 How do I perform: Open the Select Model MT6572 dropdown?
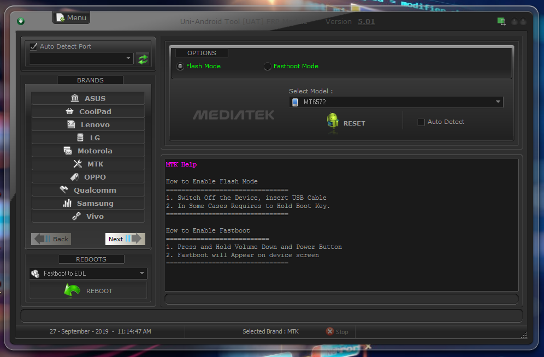point(396,102)
